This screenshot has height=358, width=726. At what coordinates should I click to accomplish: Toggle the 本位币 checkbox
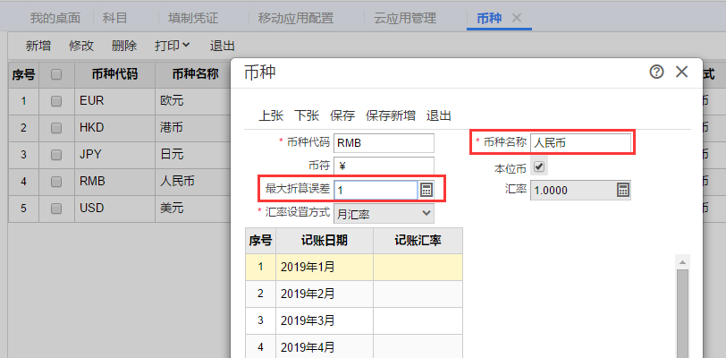pos(538,167)
